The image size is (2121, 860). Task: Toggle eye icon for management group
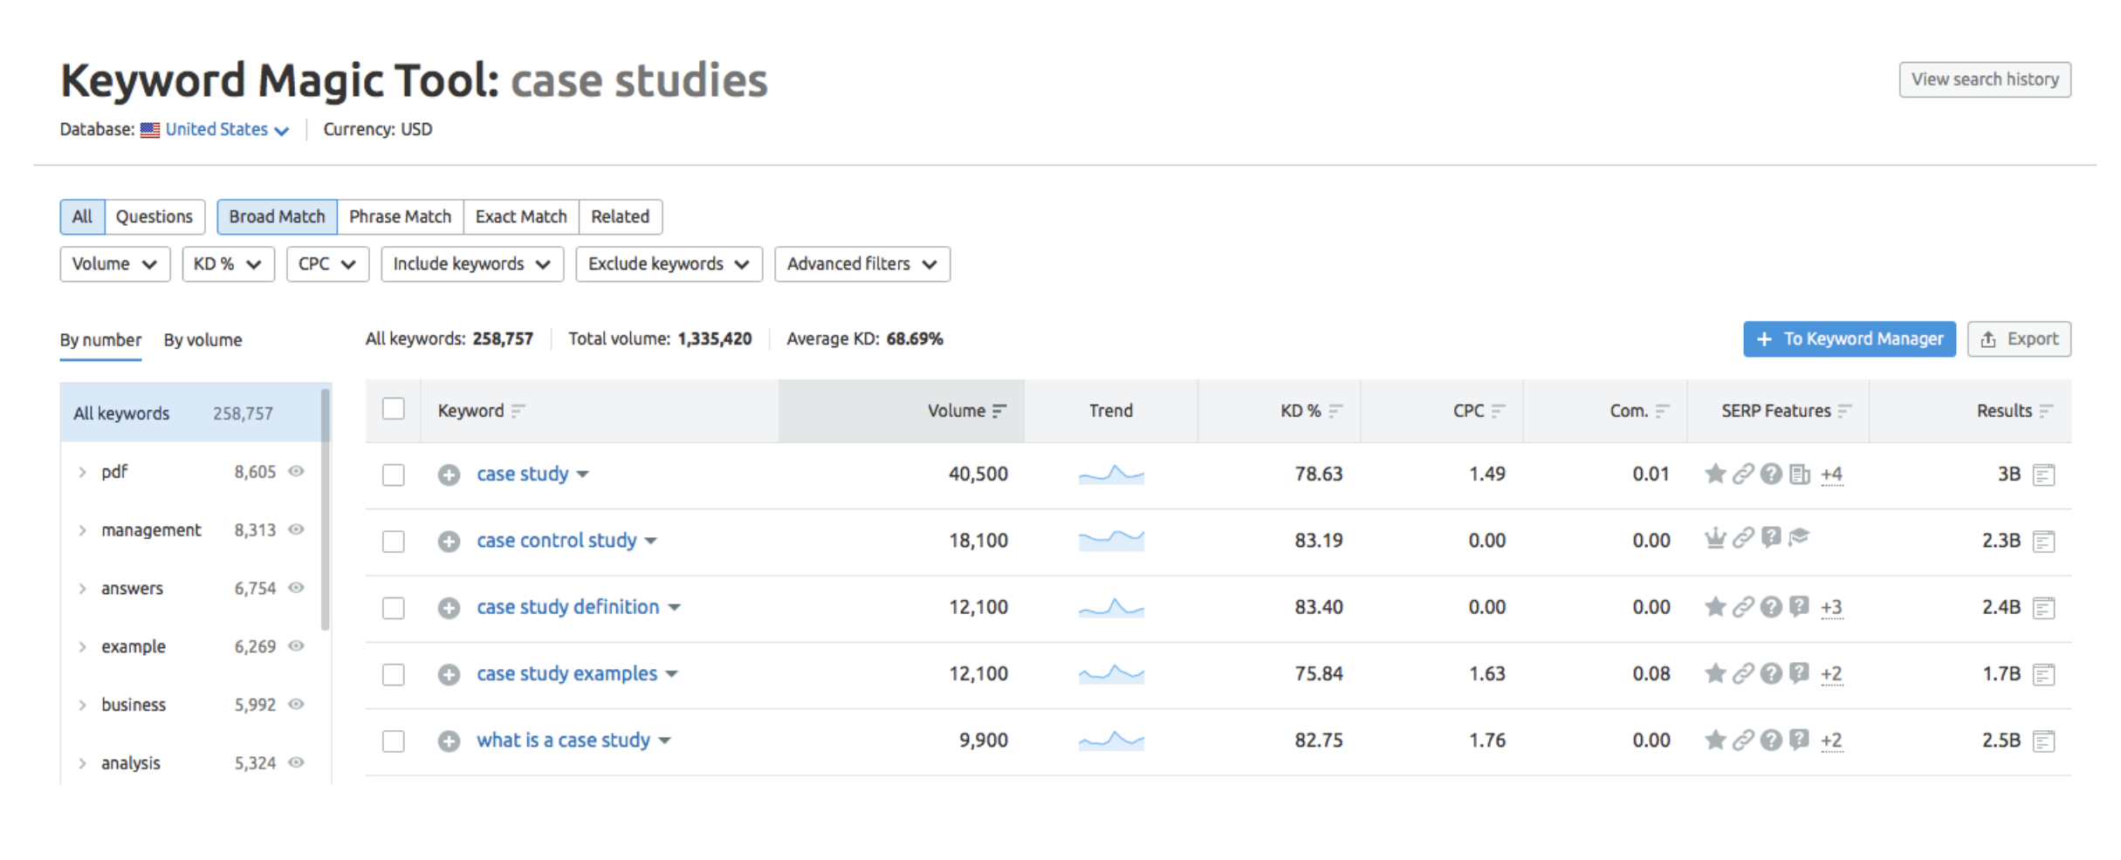(297, 530)
